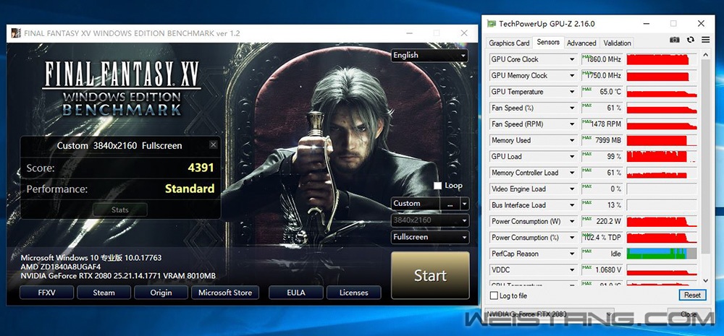
Task: Click the GPU-Z refresh icon
Action: click(691, 40)
